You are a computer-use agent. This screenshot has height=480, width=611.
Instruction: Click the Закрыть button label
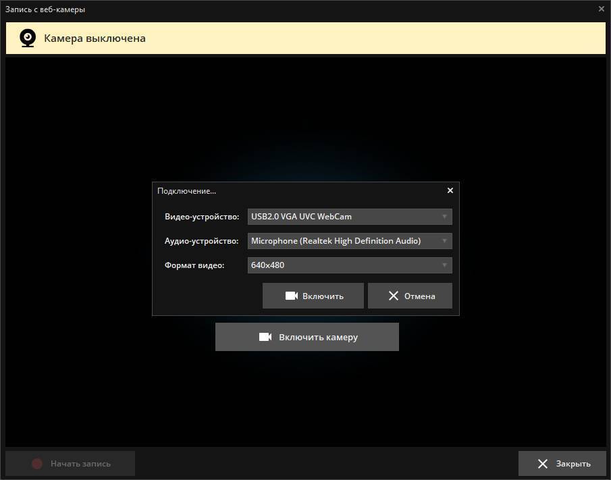[573, 464]
